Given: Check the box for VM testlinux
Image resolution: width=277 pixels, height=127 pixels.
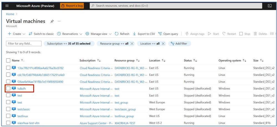Looking at the screenshot, I should point(8,116).
